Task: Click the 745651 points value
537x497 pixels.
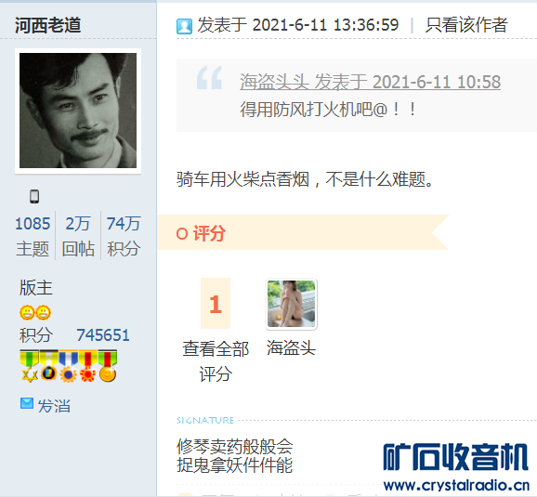Action: (x=103, y=335)
